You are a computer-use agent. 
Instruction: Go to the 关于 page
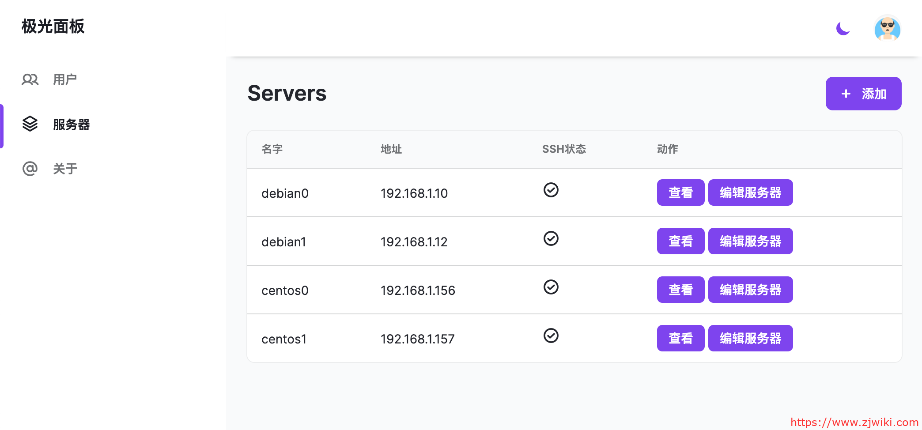tap(65, 169)
